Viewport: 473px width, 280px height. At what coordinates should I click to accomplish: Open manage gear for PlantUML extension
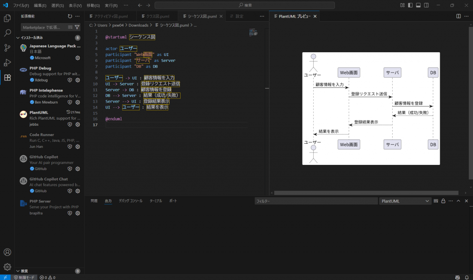pos(78,125)
